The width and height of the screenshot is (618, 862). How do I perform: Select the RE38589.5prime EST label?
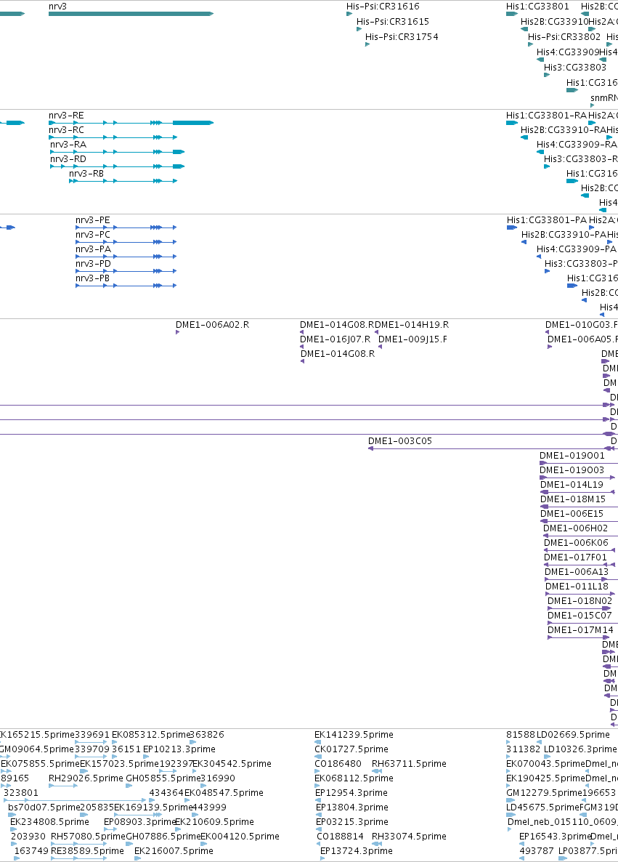point(87,852)
